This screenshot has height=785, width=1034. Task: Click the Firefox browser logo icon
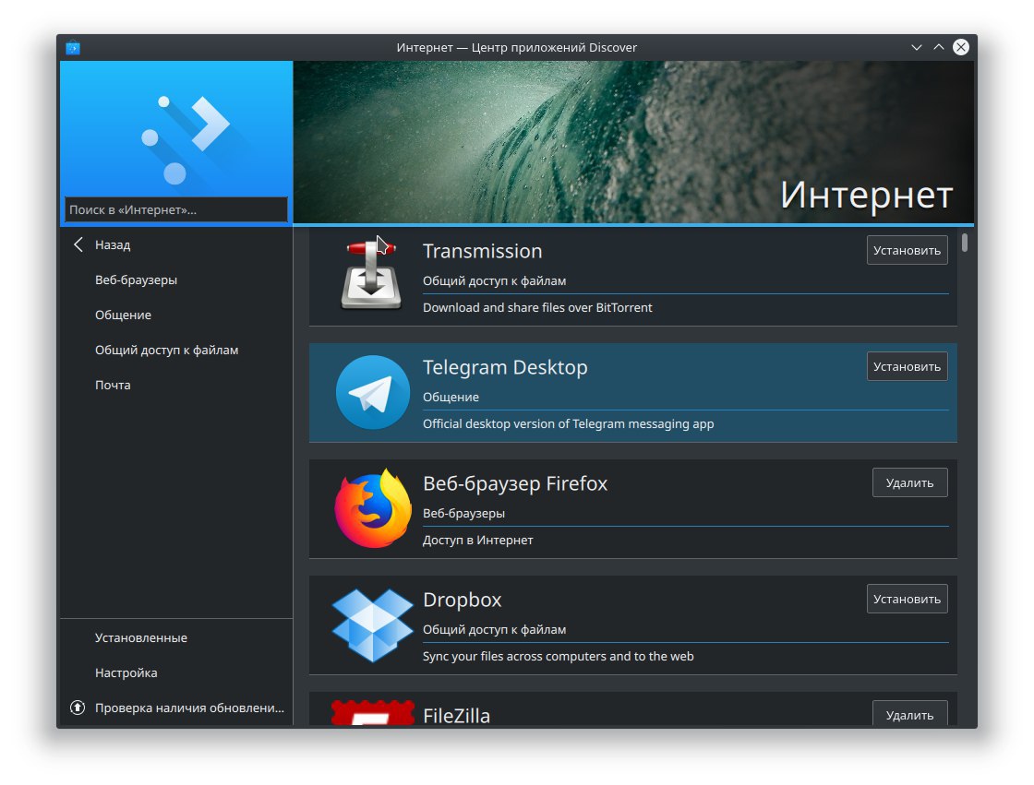(373, 508)
